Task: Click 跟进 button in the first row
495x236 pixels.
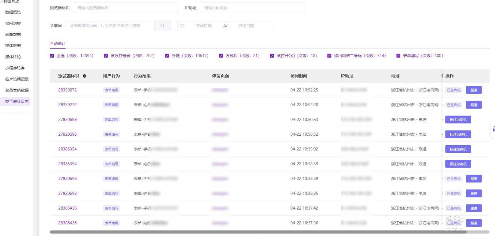Action: pos(474,90)
